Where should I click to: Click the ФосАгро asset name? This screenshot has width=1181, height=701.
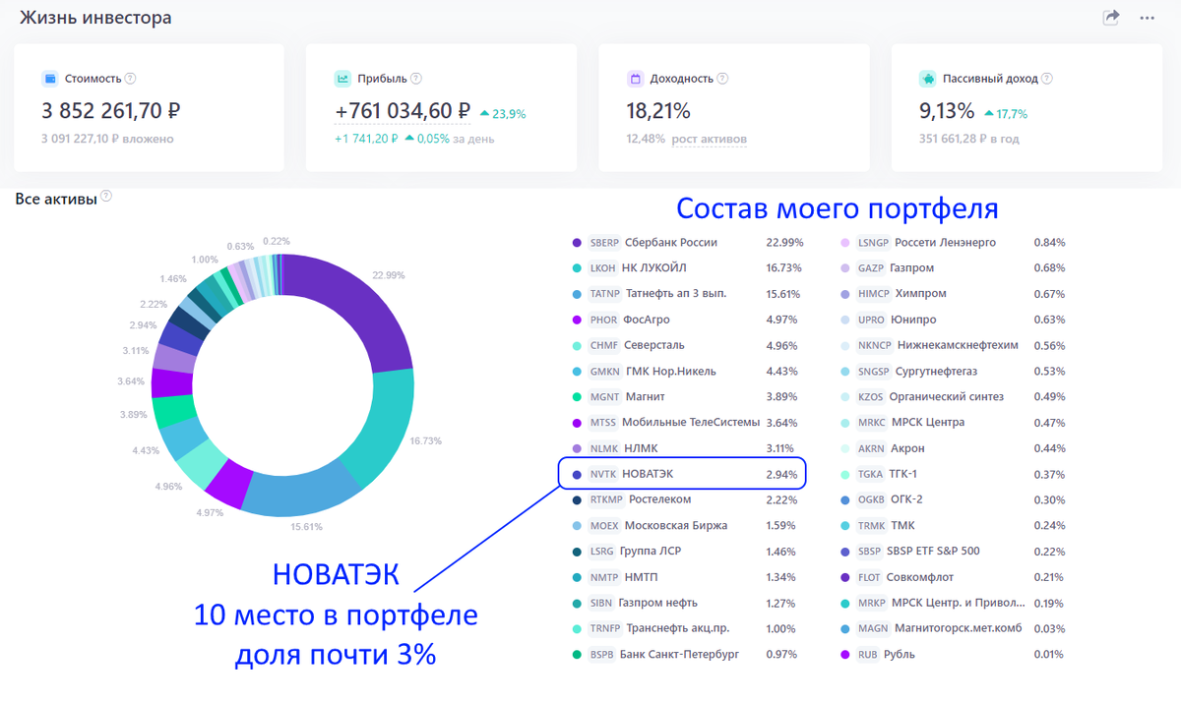point(648,320)
